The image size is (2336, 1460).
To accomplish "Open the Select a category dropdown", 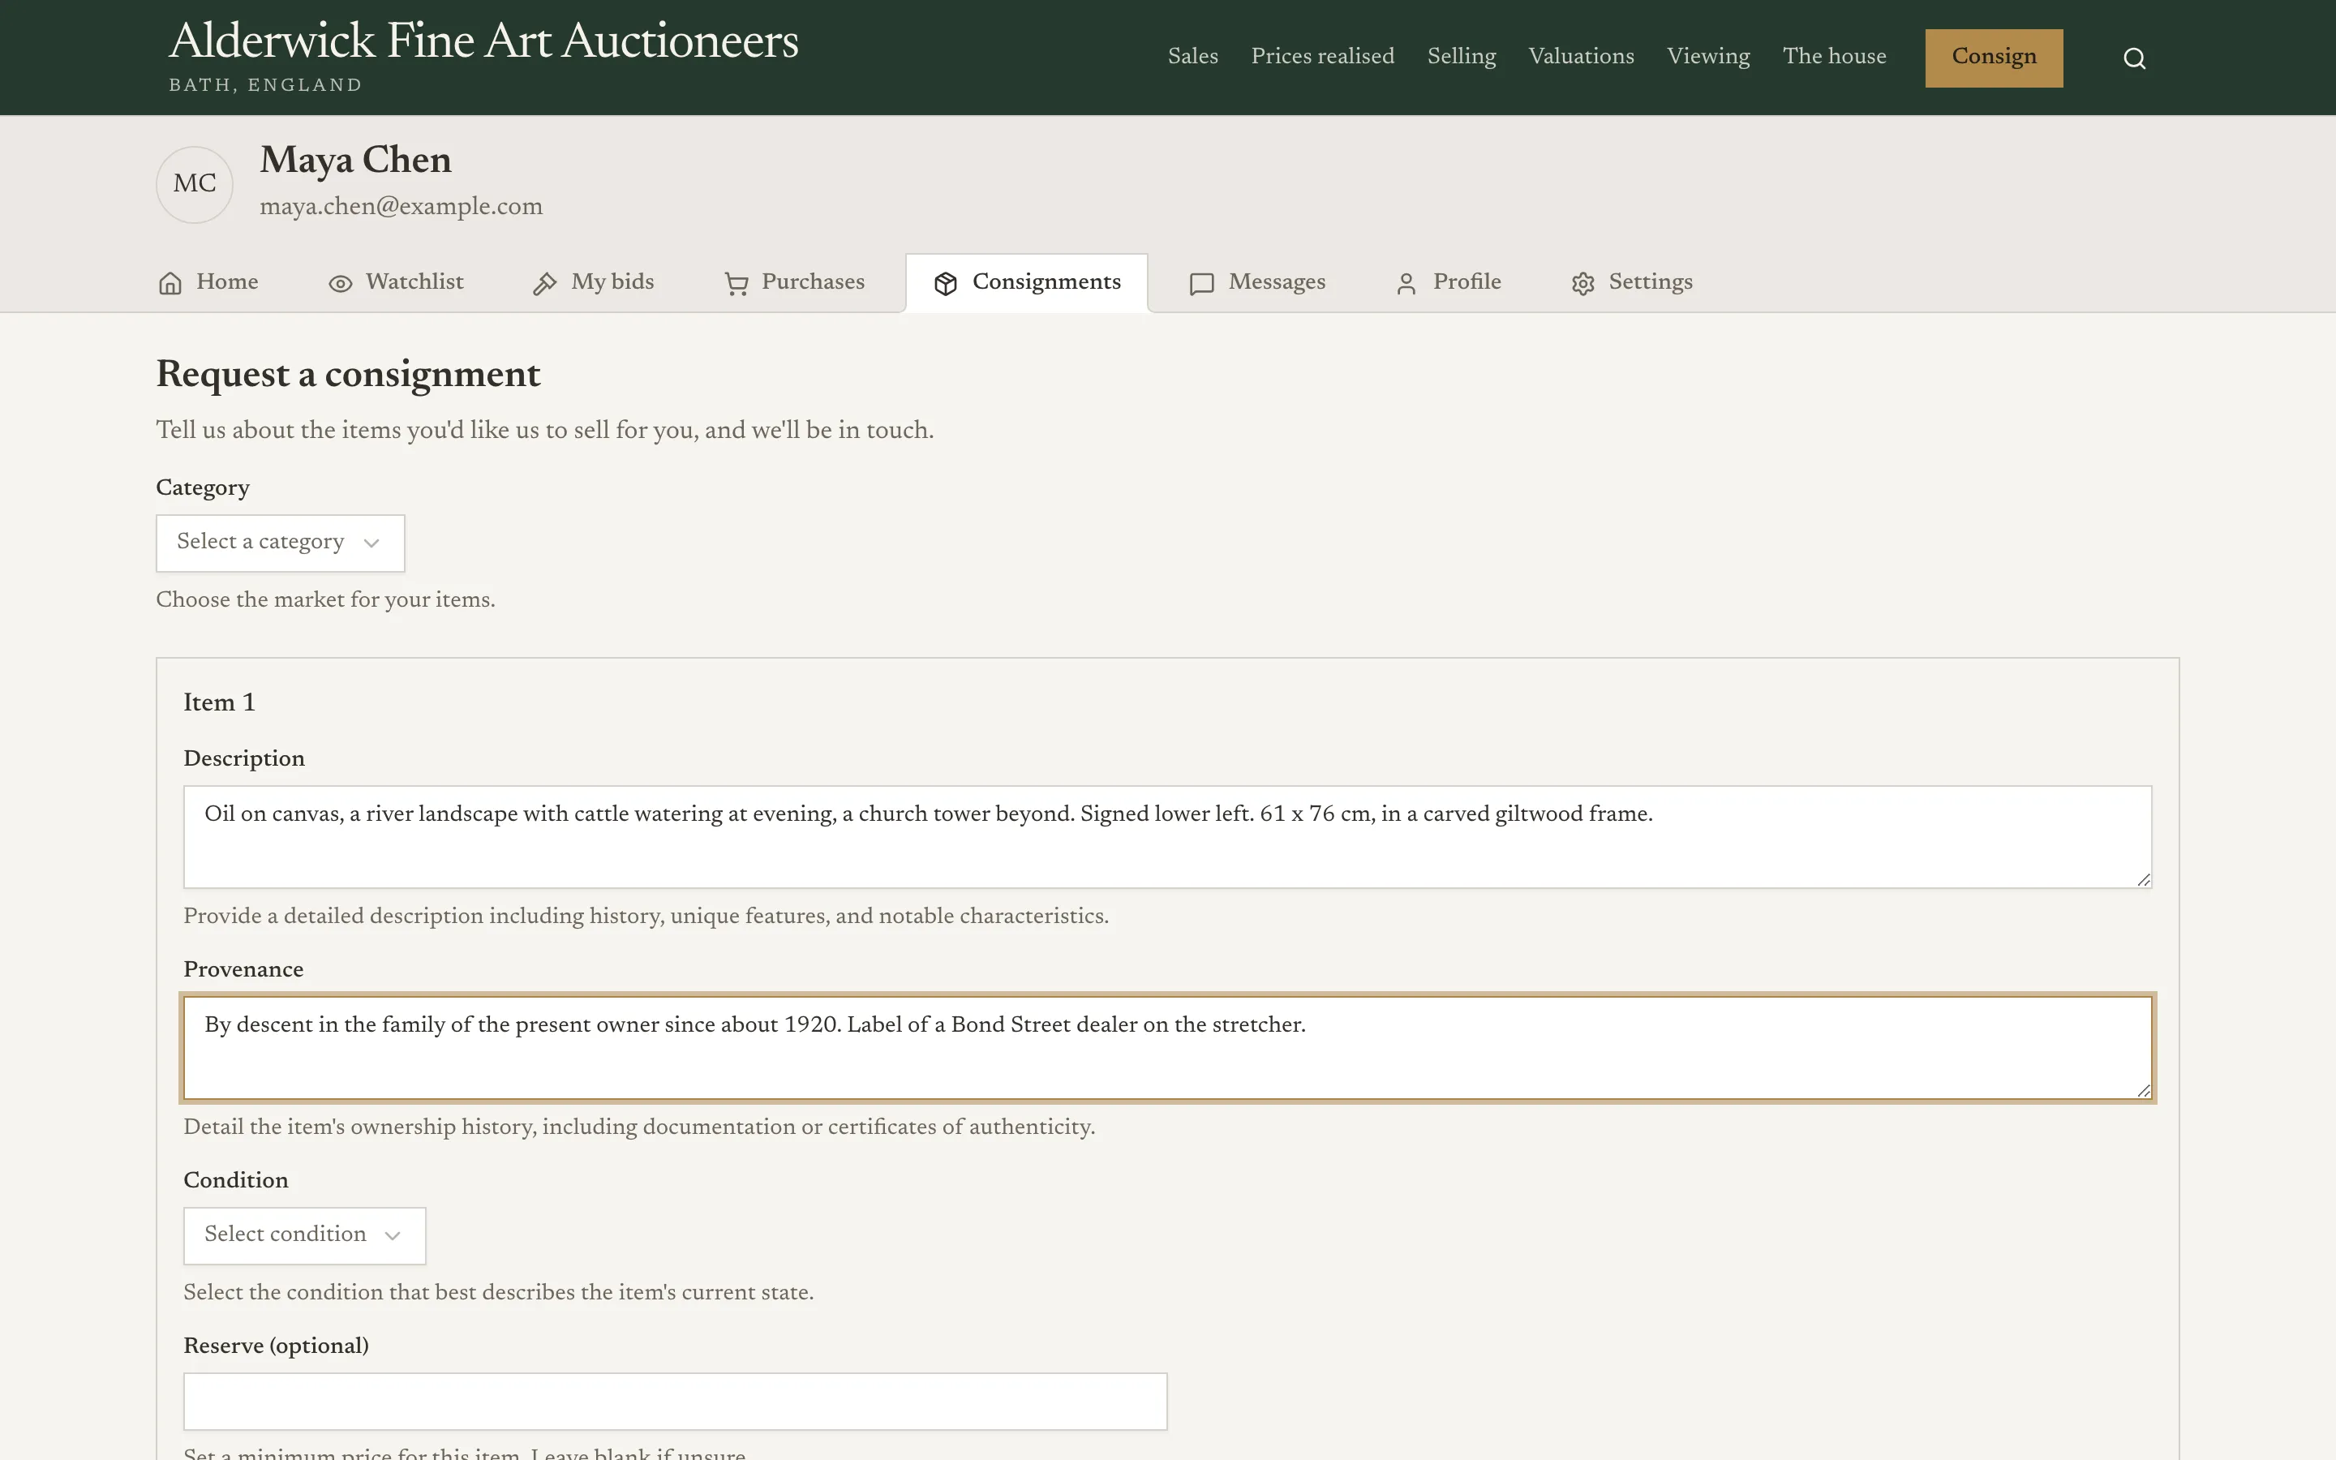I will click(x=280, y=543).
